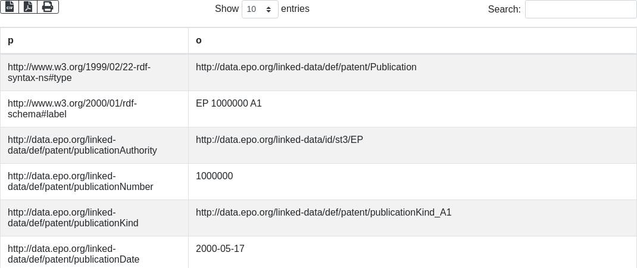This screenshot has height=268, width=637.
Task: Click the entries label beside dropdown
Action: click(x=295, y=8)
